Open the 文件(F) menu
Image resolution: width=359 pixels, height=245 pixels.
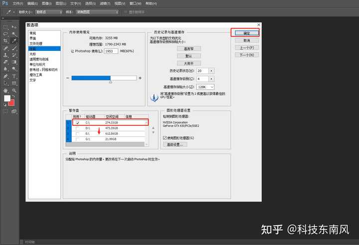coord(18,3)
